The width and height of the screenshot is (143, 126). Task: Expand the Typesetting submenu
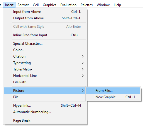point(45,63)
